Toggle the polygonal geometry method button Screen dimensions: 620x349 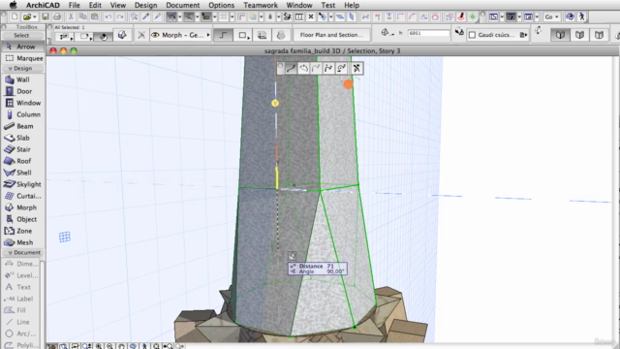point(224,35)
